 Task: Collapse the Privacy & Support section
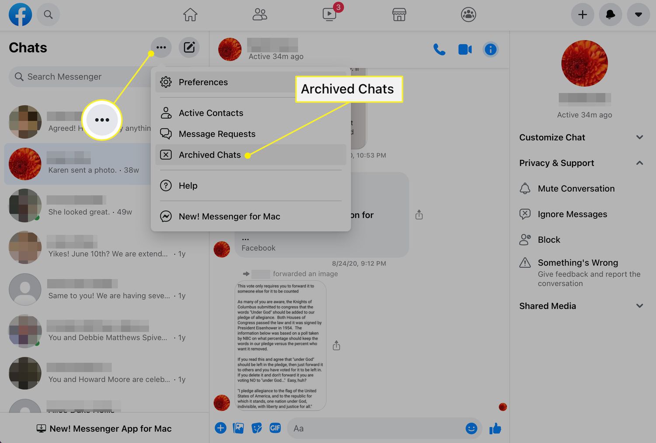581,163
